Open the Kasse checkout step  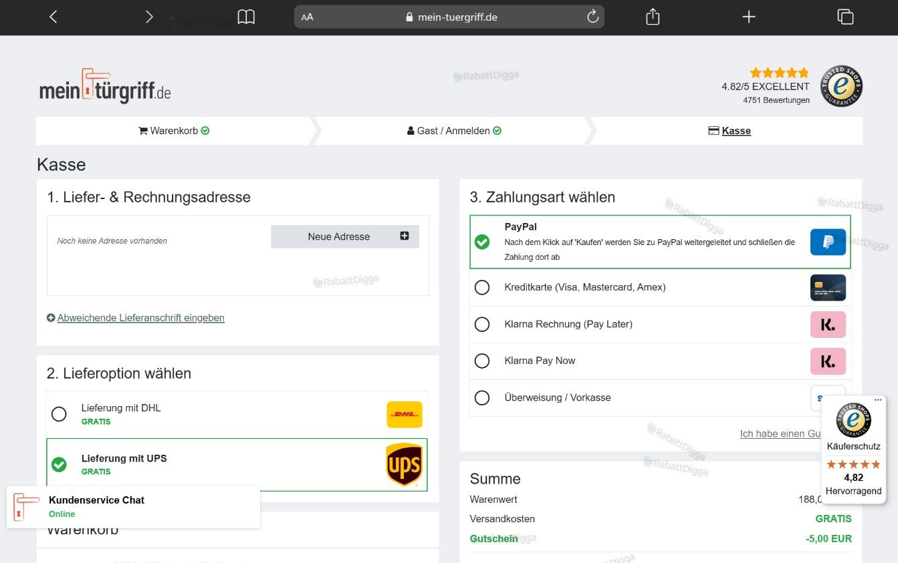point(729,131)
